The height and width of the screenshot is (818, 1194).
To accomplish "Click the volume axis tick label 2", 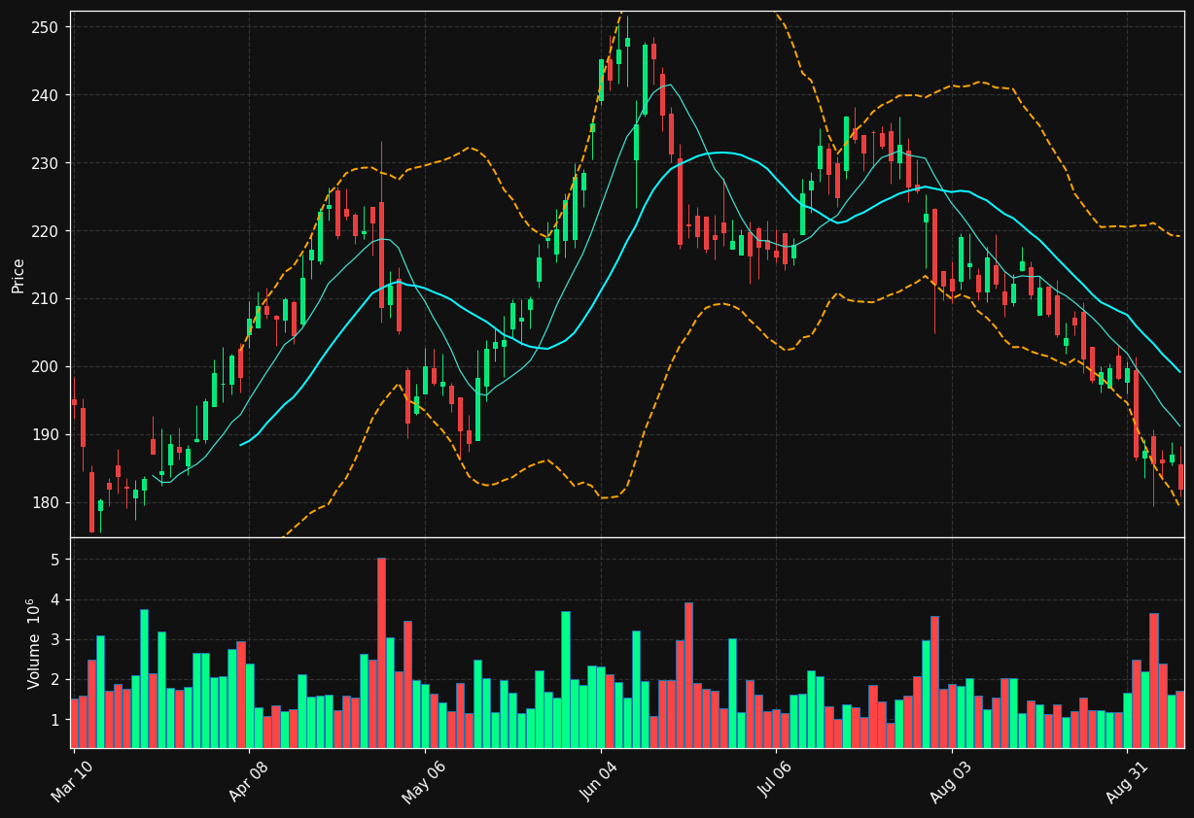I will (54, 680).
